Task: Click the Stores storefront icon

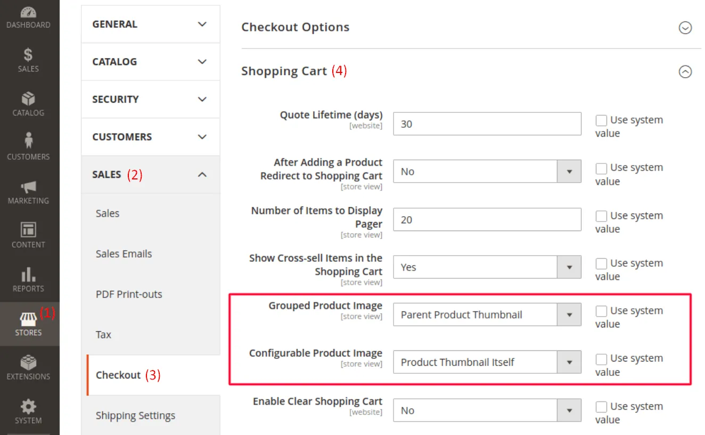Action: [28, 319]
